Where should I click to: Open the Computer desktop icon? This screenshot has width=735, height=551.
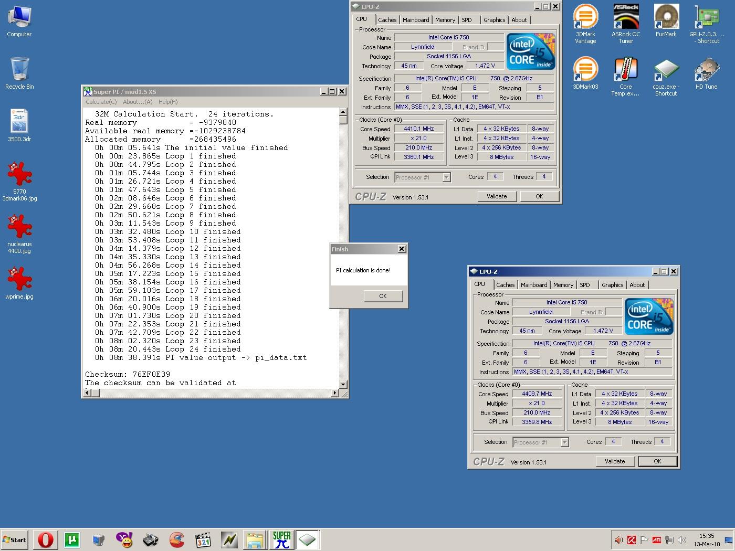point(19,21)
